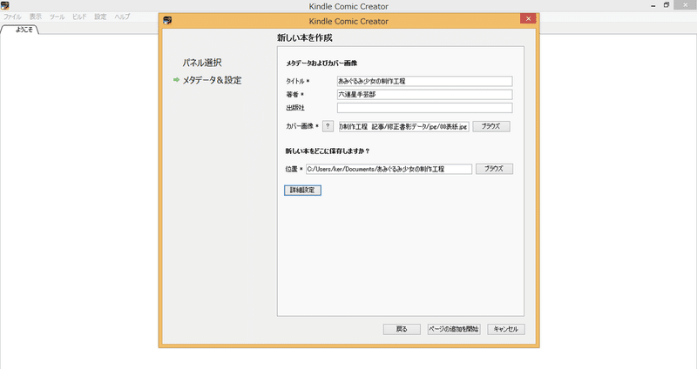Click the empty 出版社 input field
This screenshot has height=369, width=697.
424,108
